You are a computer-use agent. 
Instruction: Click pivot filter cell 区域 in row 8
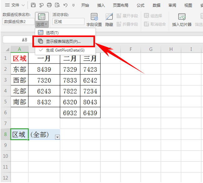point(20,134)
